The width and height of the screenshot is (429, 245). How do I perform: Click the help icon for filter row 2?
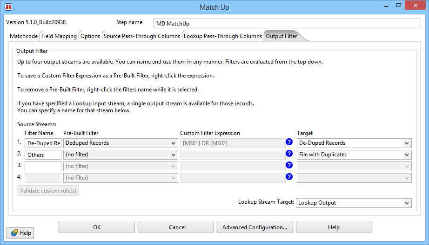click(289, 154)
